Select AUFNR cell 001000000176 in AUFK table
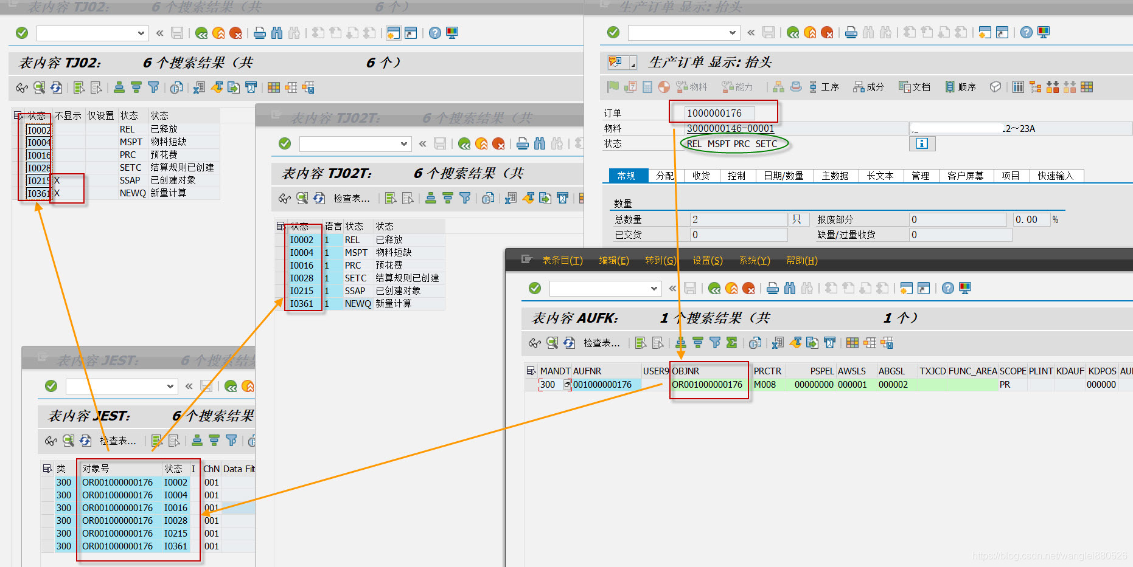This screenshot has height=567, width=1133. click(605, 385)
